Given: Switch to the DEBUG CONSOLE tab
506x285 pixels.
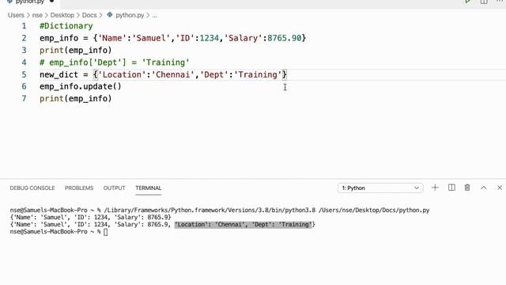Looking at the screenshot, I should click(x=32, y=188).
